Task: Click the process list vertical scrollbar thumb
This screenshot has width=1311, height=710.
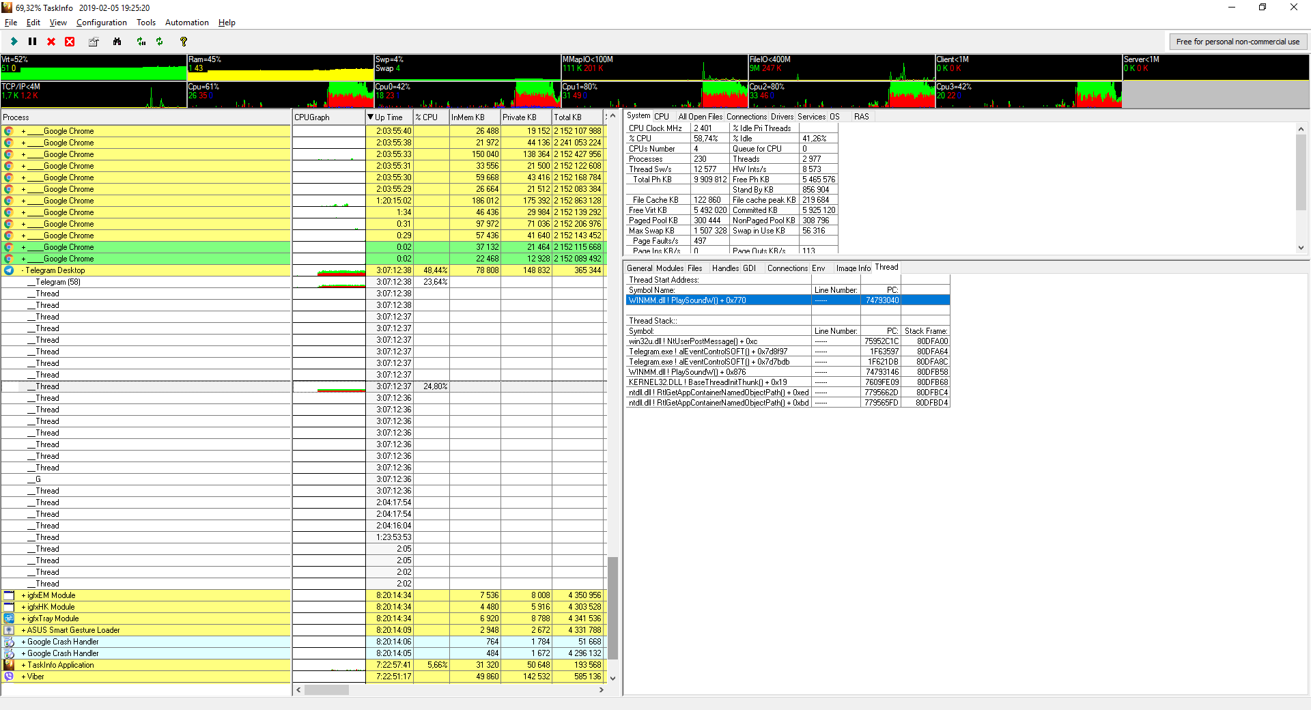Action: pyautogui.click(x=612, y=608)
